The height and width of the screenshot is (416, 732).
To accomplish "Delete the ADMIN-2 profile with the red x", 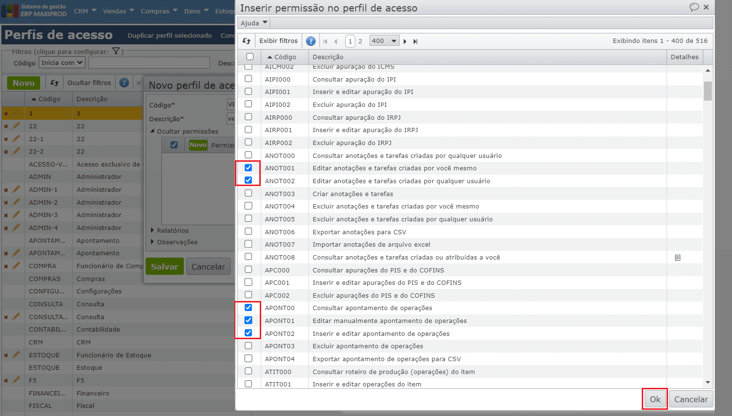I will click(6, 203).
